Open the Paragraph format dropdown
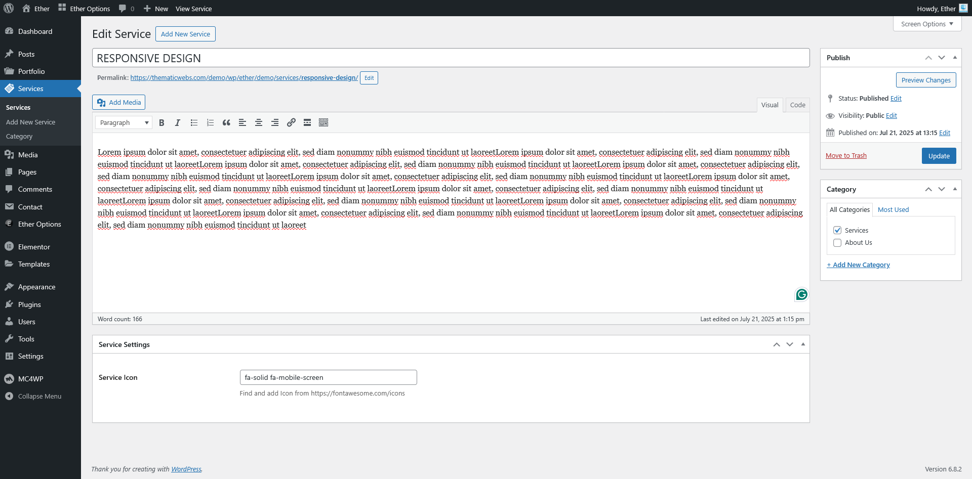Screen dimensions: 972x479 point(124,122)
